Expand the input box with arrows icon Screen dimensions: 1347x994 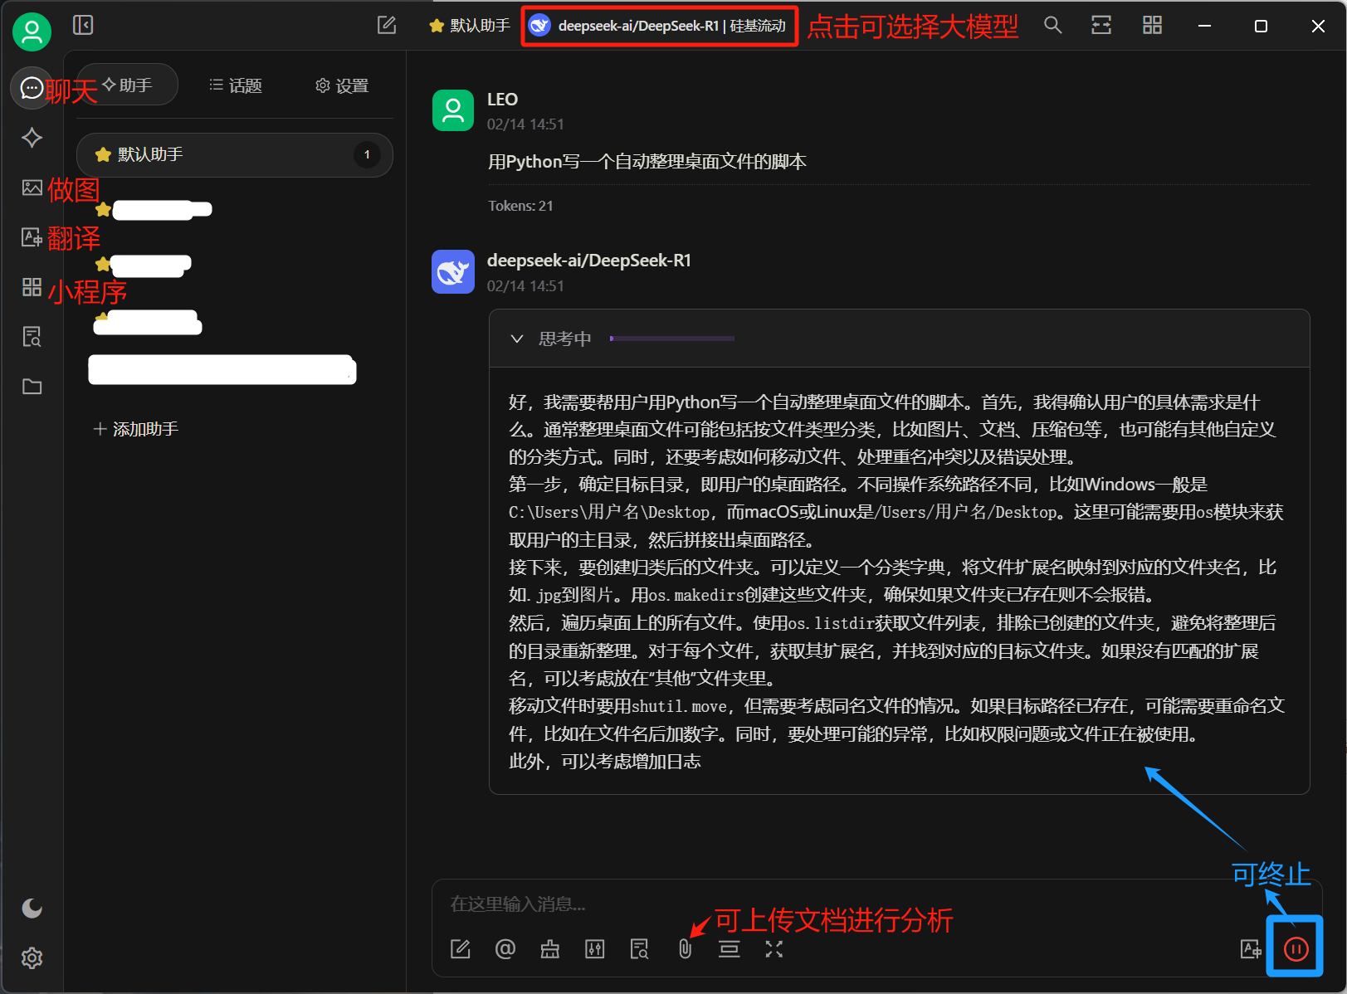[x=774, y=948]
